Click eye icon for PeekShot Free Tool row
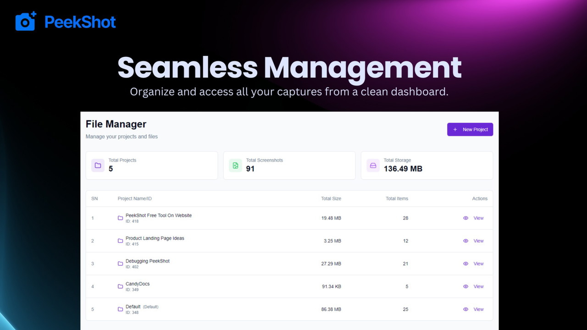The height and width of the screenshot is (330, 587). point(465,218)
